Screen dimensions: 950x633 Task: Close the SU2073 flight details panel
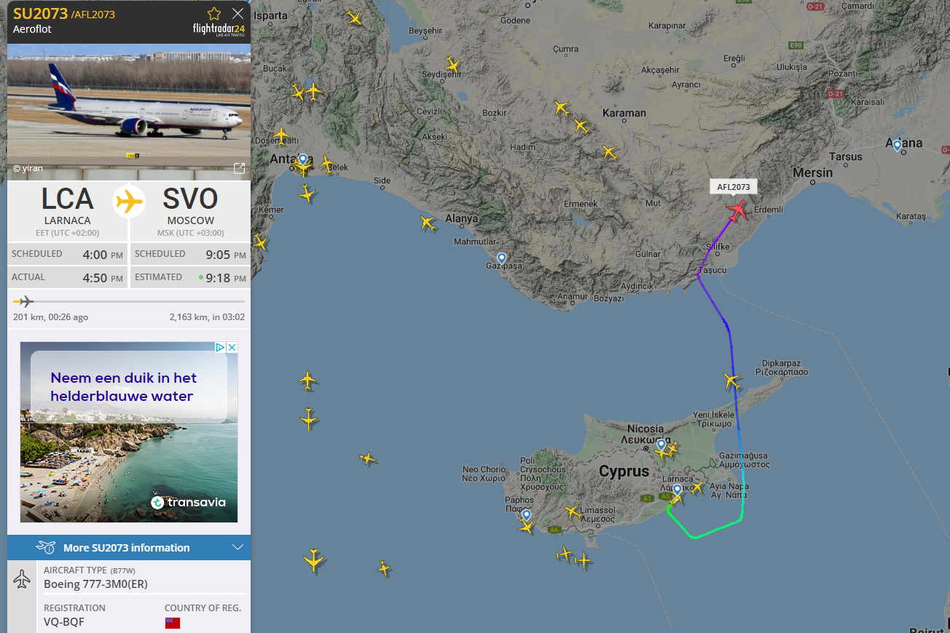pos(237,13)
